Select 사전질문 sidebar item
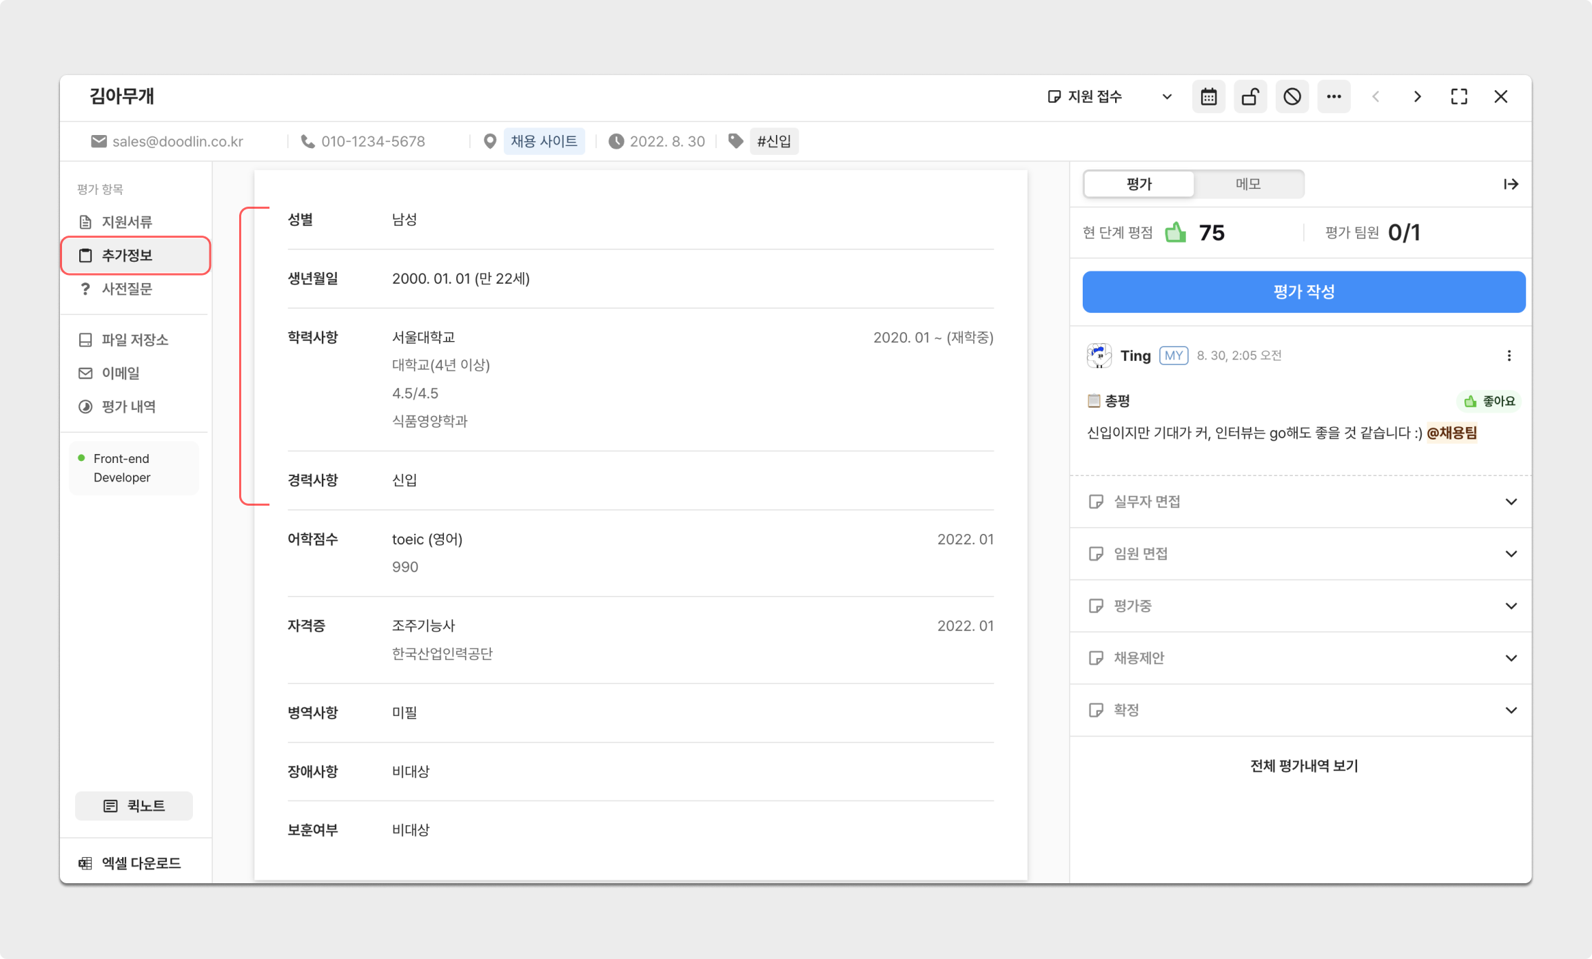Image resolution: width=1592 pixels, height=959 pixels. 127,289
